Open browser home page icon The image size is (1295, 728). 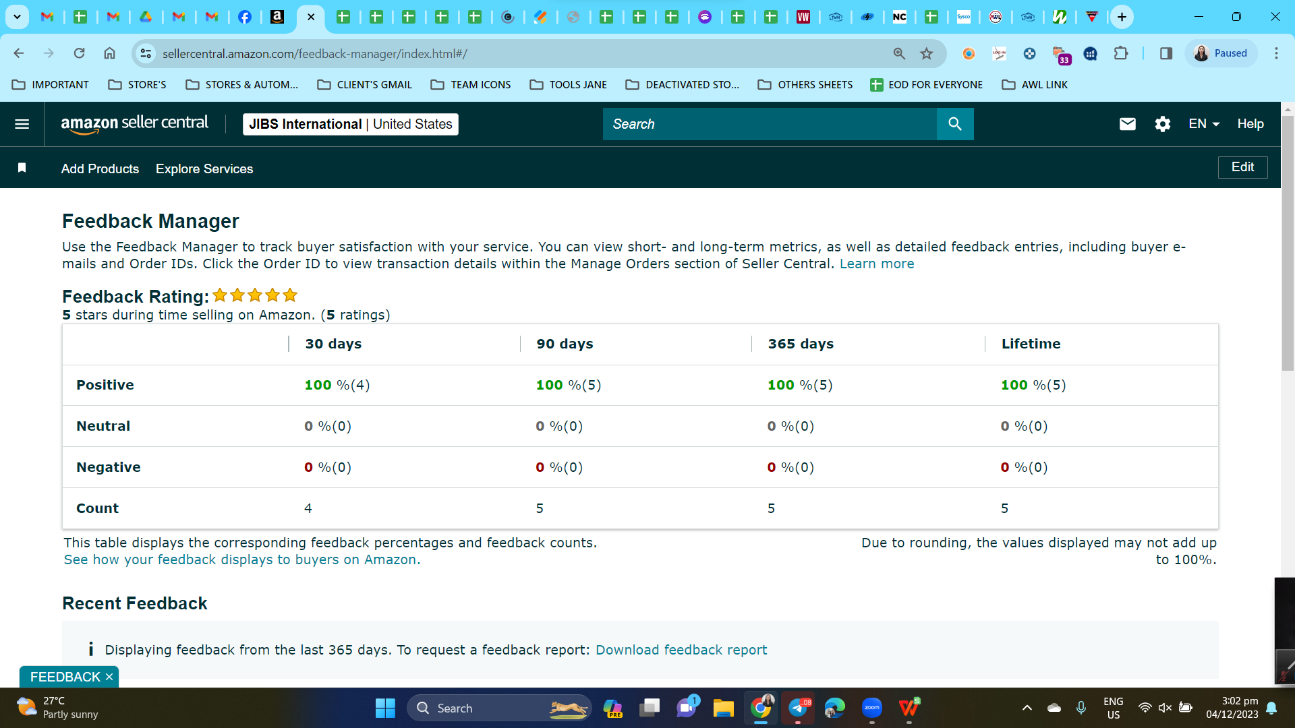pos(109,53)
